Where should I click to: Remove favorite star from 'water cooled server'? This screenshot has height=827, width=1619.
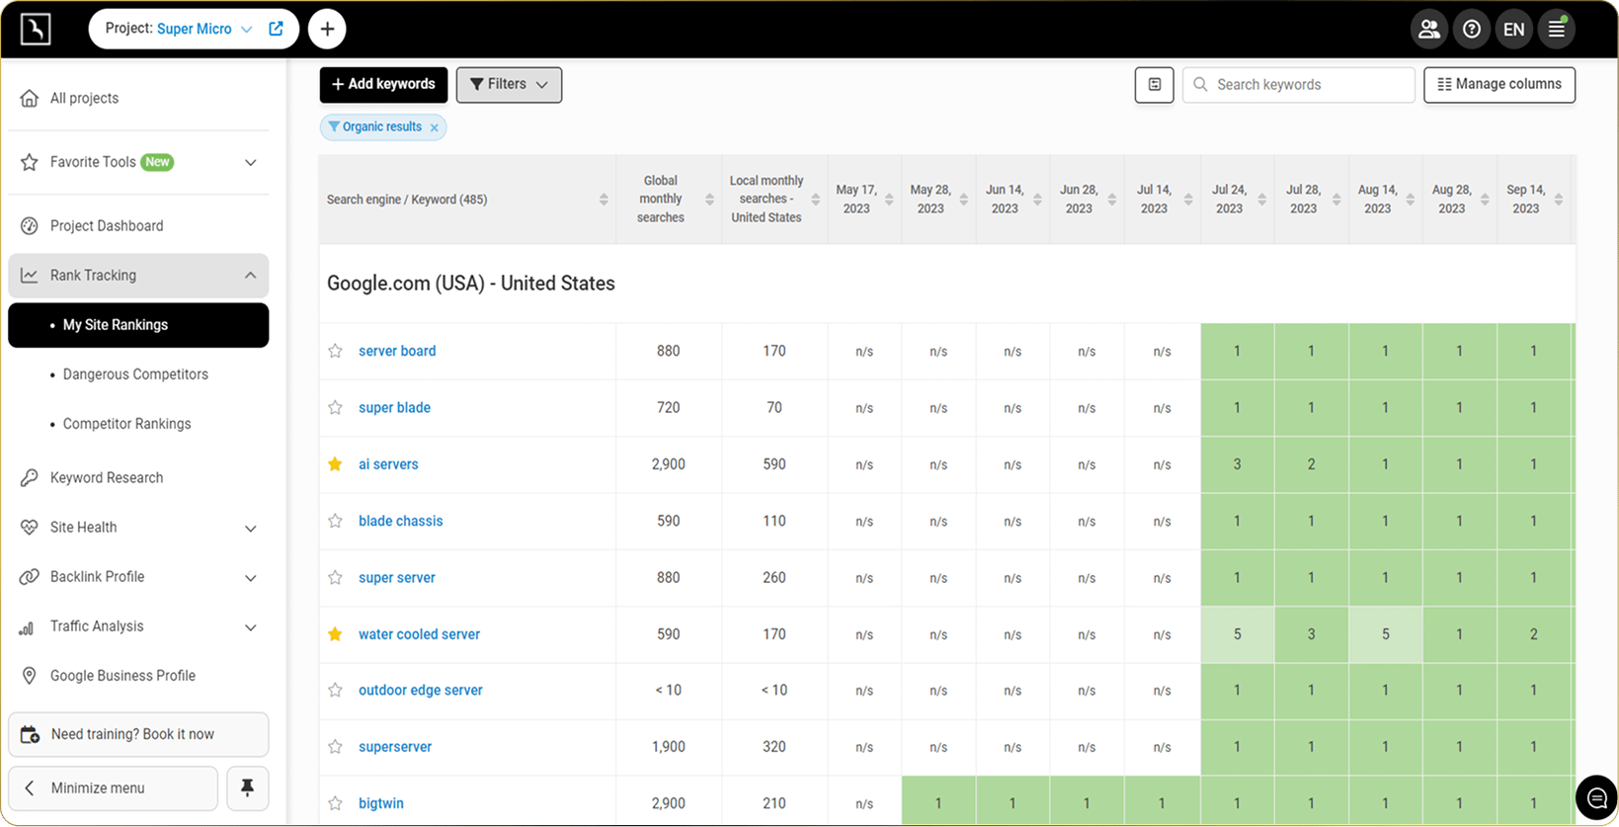pyautogui.click(x=336, y=634)
